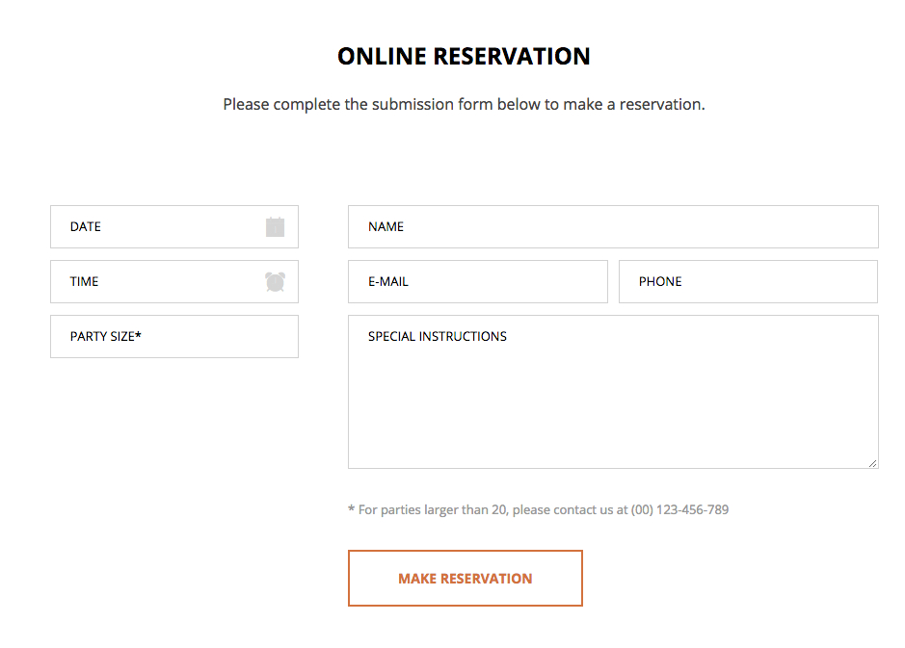Click the PHONE input field

tap(748, 281)
